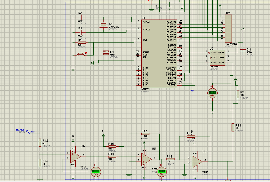This screenshot has width=270, height=182.
Task: Click the power terminal arrow left of C1
Action: click(92, 63)
